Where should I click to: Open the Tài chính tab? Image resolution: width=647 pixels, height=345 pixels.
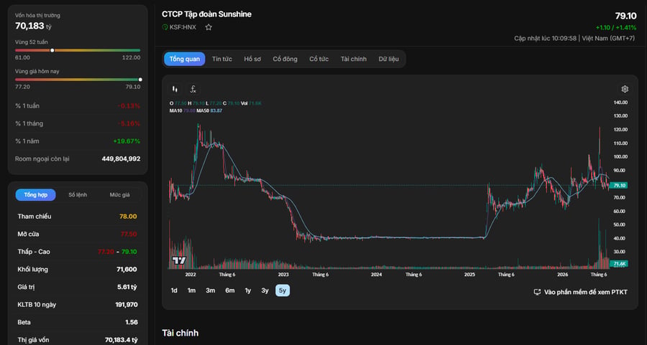(354, 59)
